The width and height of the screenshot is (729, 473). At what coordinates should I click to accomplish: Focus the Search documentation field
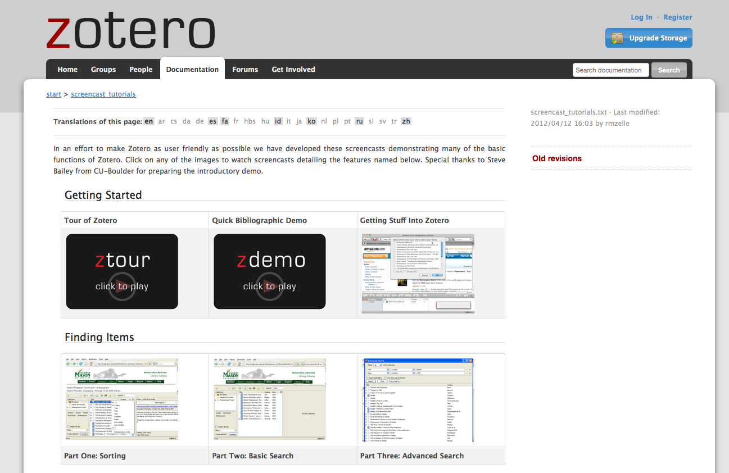coord(610,70)
